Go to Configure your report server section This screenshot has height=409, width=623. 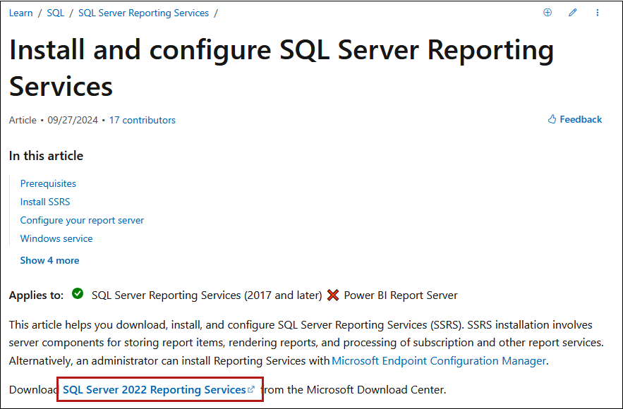(x=82, y=220)
